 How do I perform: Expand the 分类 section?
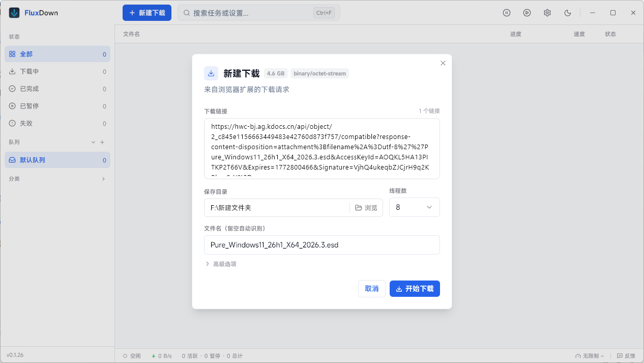pos(103,179)
